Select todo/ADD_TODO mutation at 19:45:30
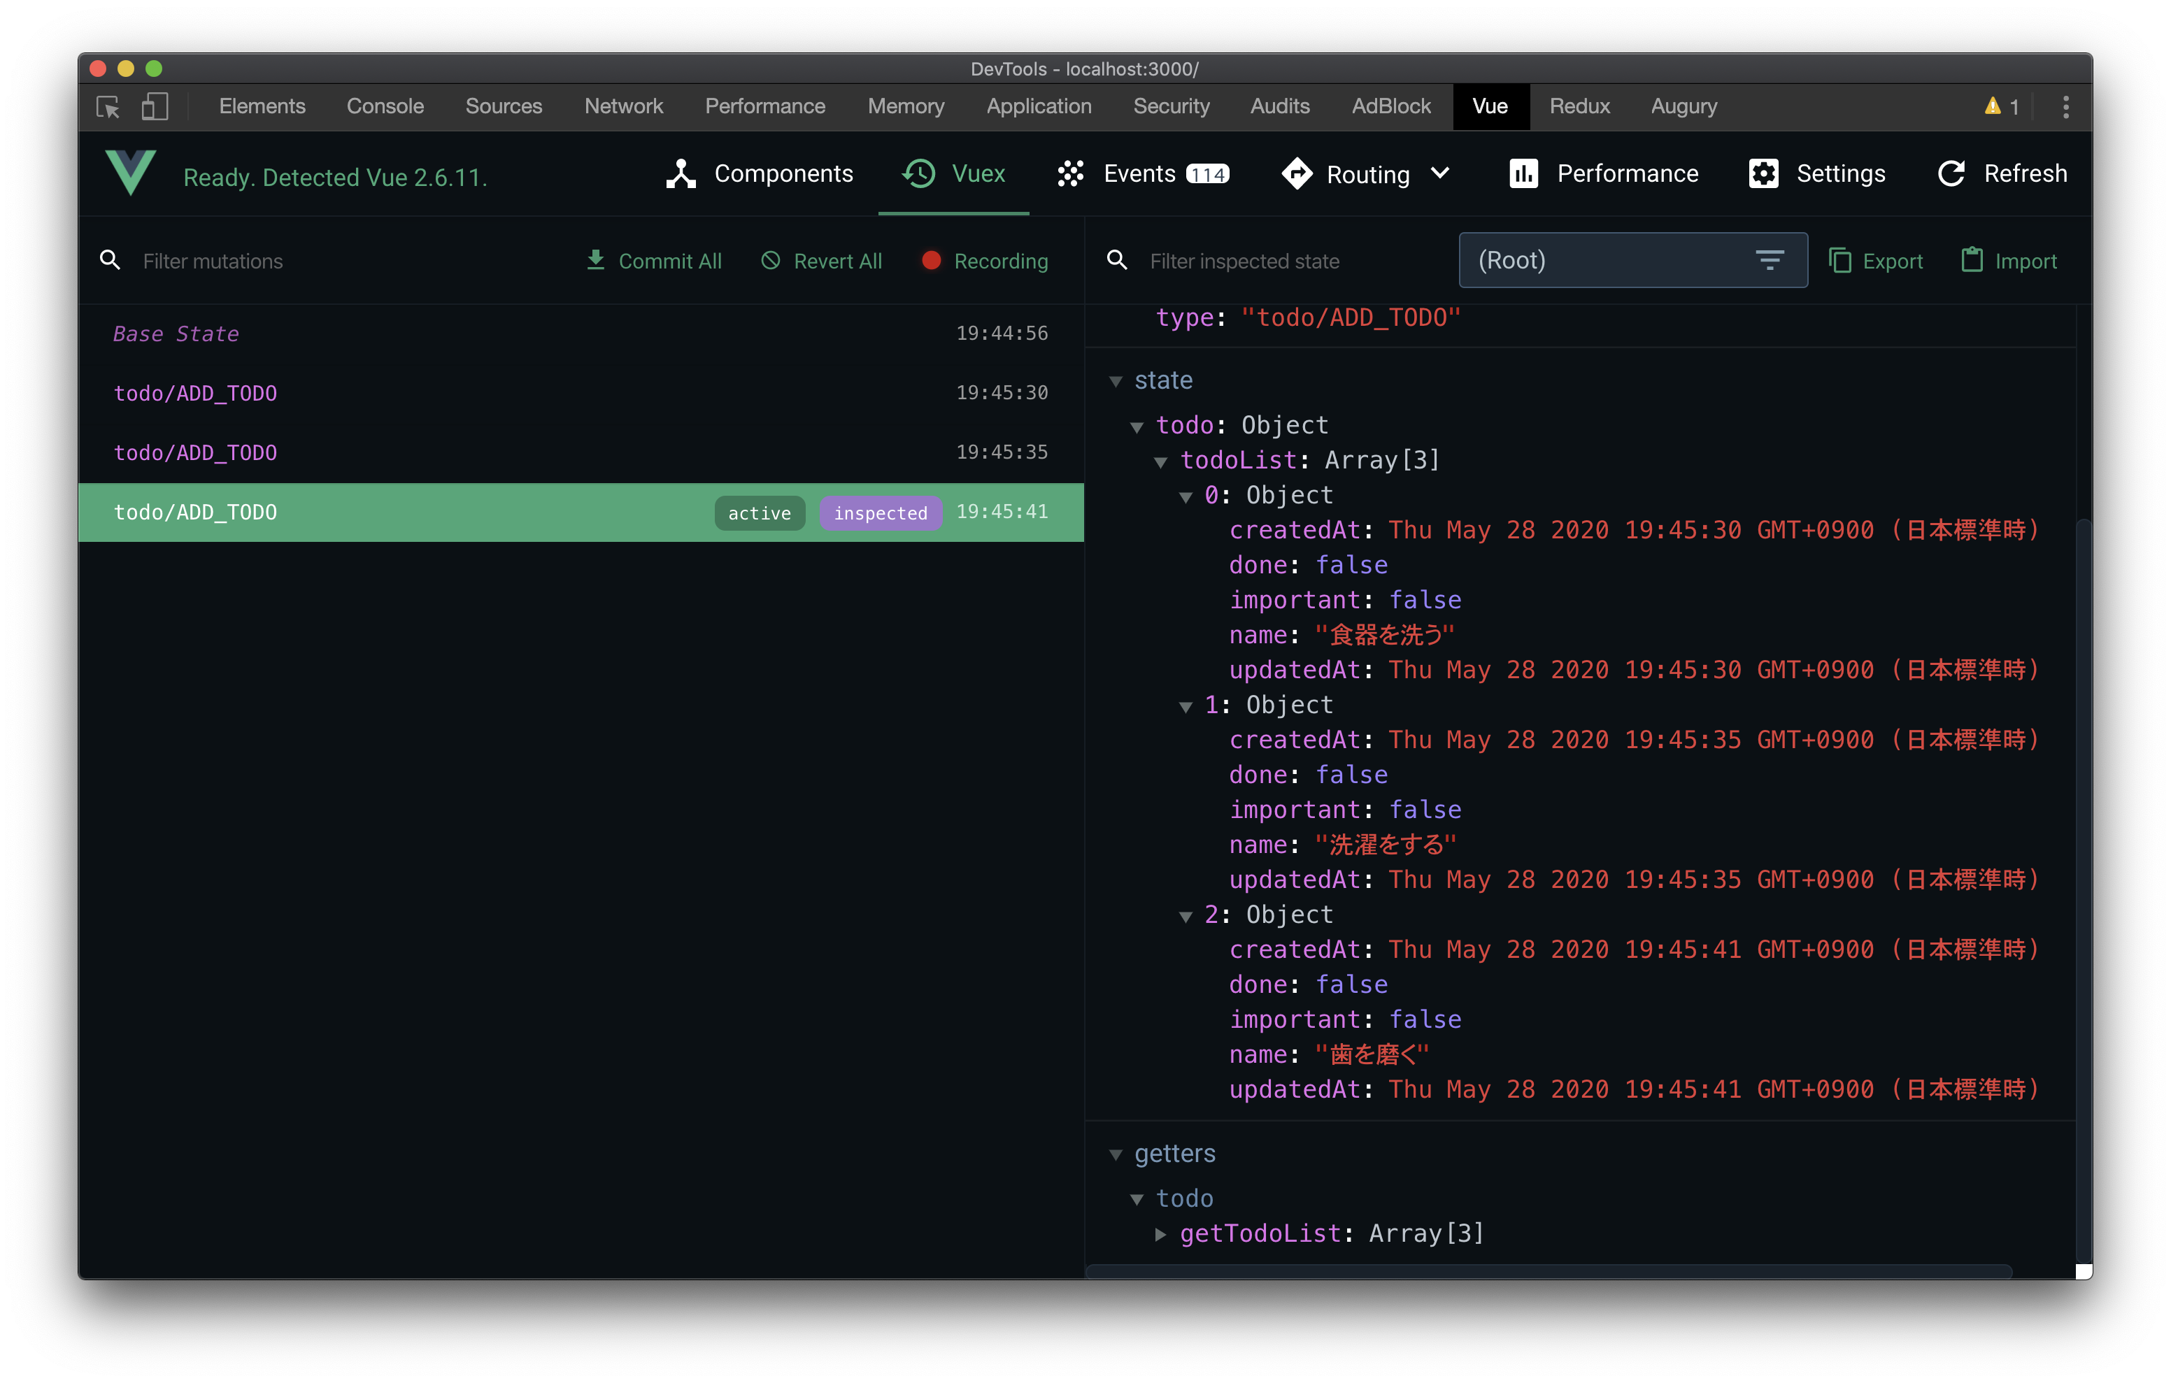This screenshot has height=1383, width=2171. point(581,393)
